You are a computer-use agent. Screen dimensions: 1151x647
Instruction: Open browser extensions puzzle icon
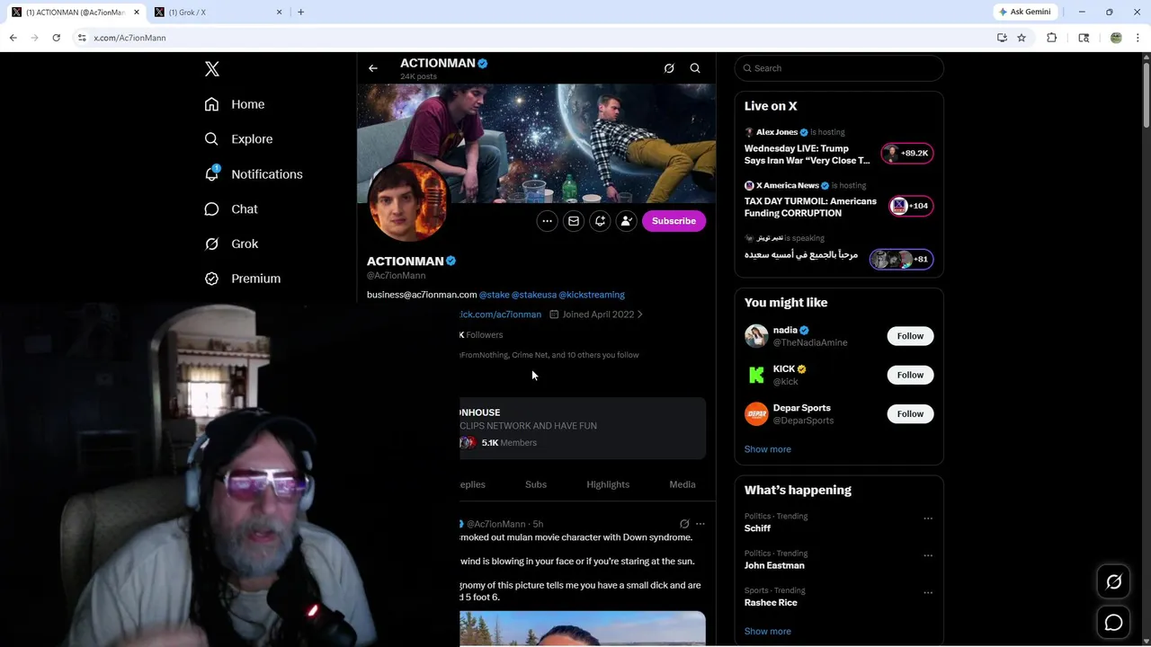click(1051, 38)
